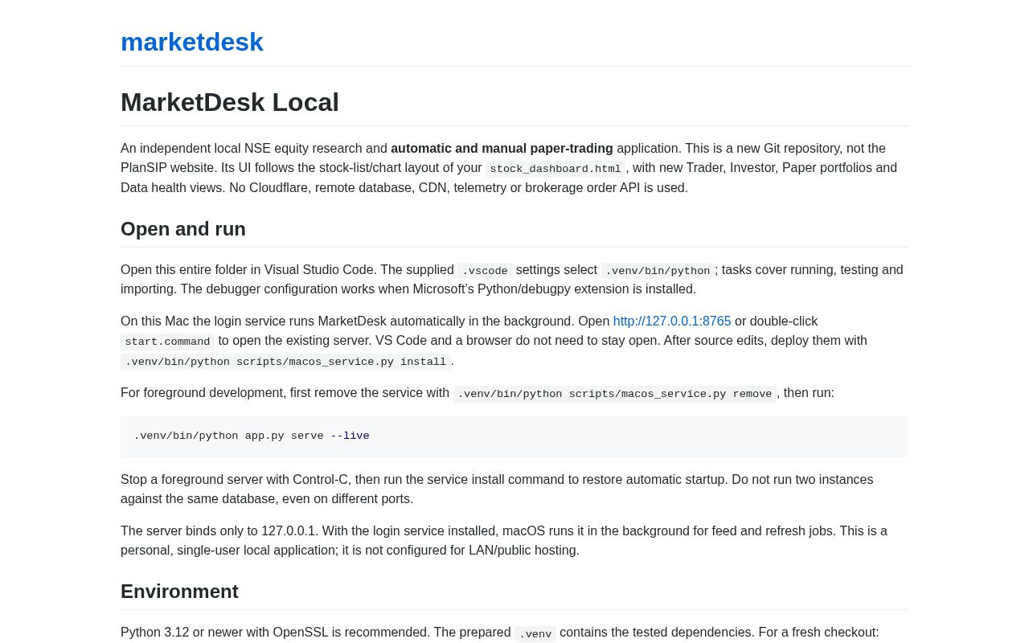Screen dimensions: 1029x643
Task: Open the marketdesk title link
Action: pos(192,42)
